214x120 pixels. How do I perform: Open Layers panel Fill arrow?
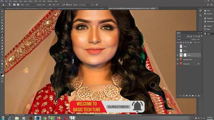201,42
